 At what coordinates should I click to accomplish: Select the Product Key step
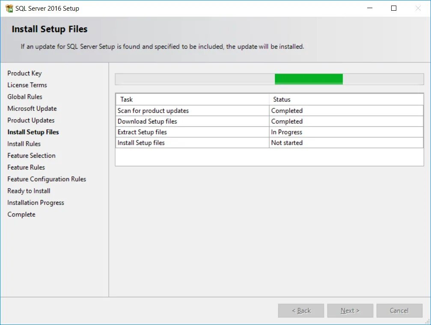click(x=24, y=73)
